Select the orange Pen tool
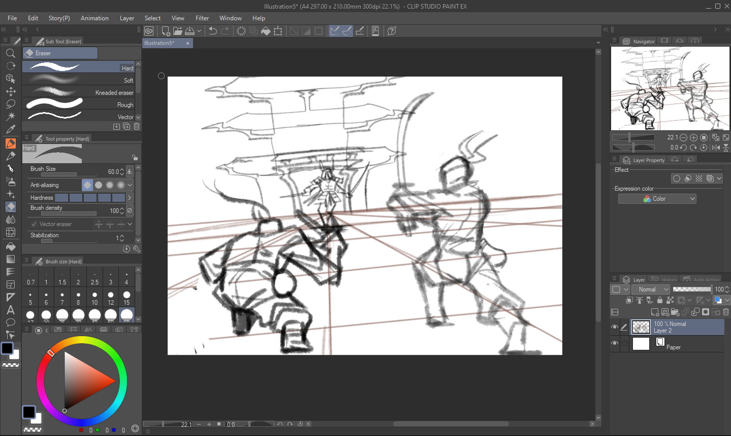 click(x=10, y=143)
